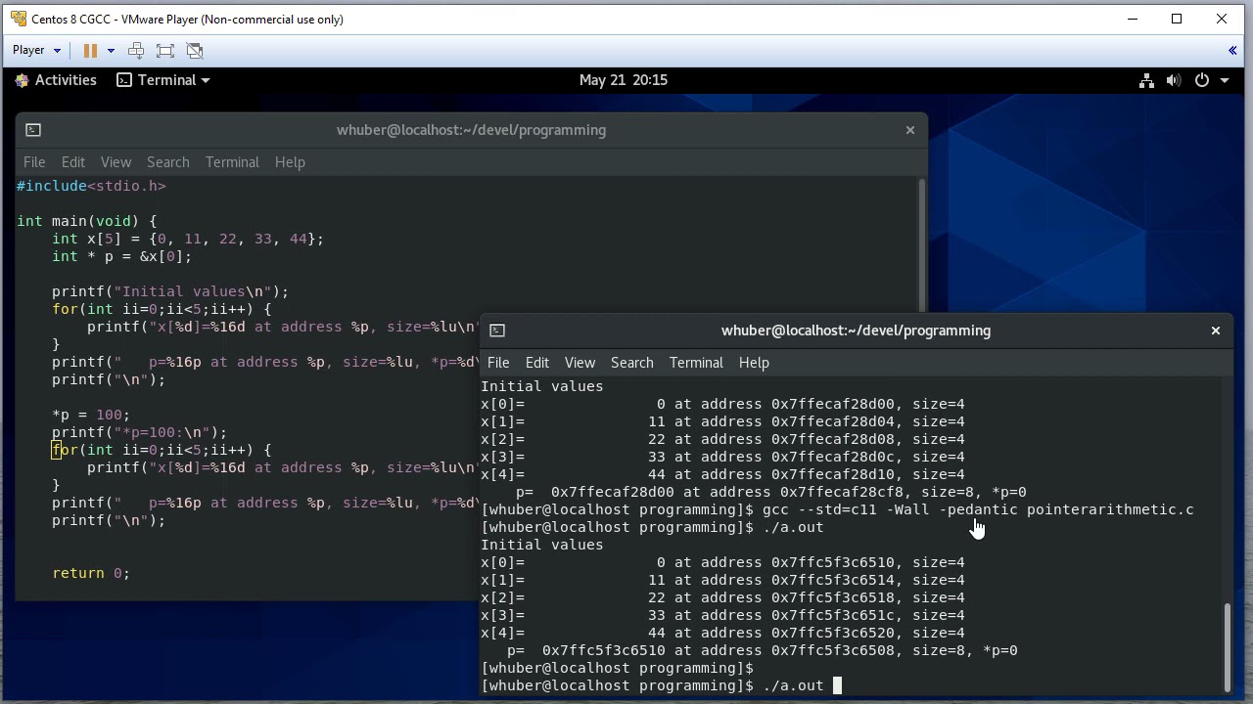
Task: Close the front terminal window
Action: (x=1216, y=330)
